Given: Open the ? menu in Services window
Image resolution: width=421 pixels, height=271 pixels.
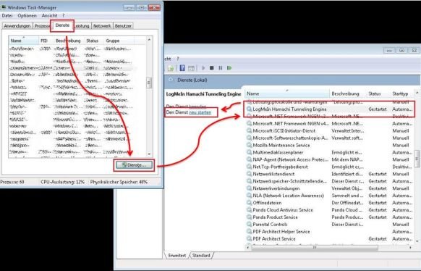Looking at the screenshot, I should click(x=177, y=59).
